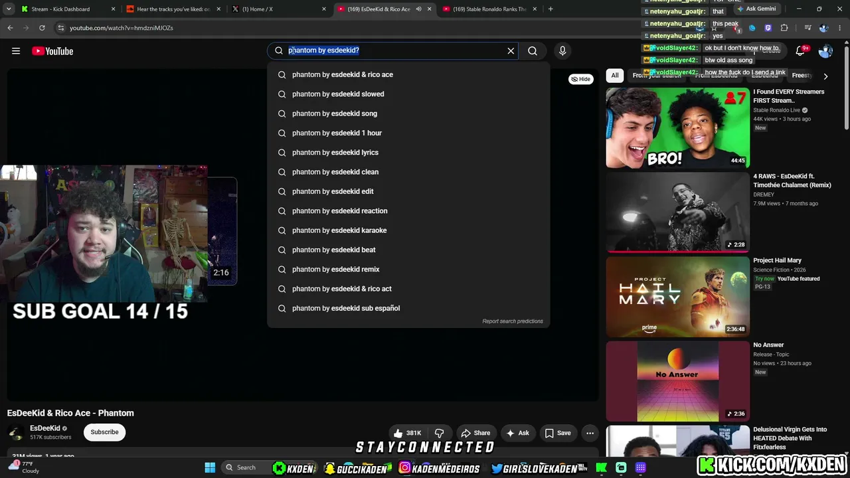Open the EsDeeKid channel avatar
This screenshot has height=478, width=850.
[16, 433]
